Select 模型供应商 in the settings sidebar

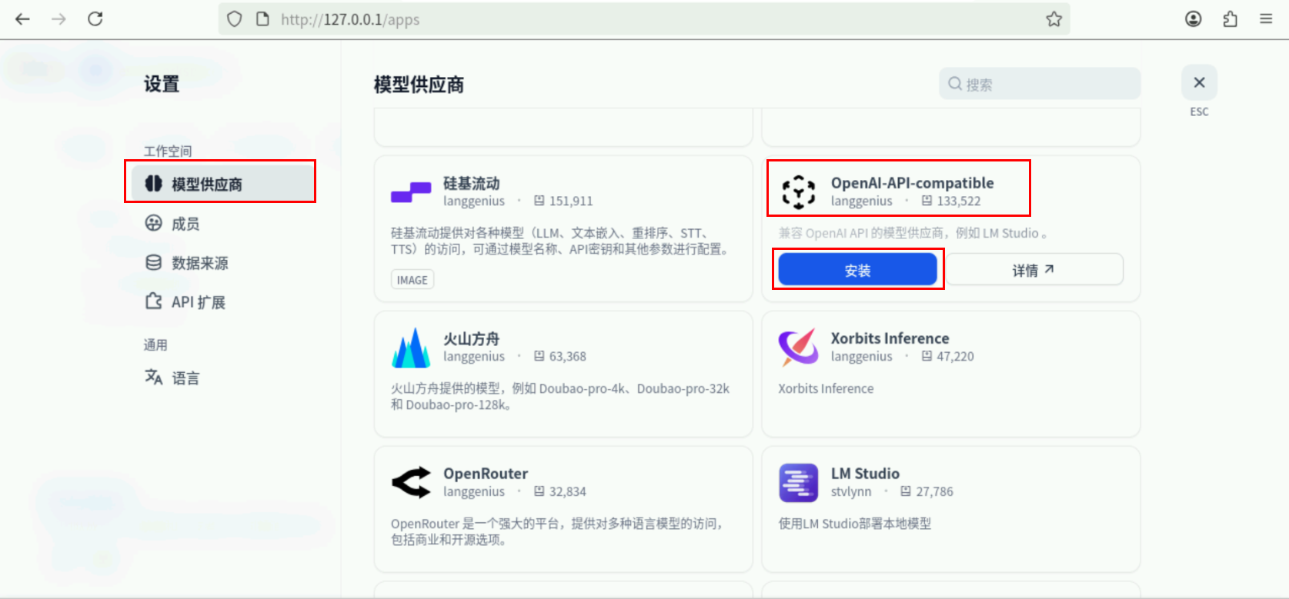point(206,184)
